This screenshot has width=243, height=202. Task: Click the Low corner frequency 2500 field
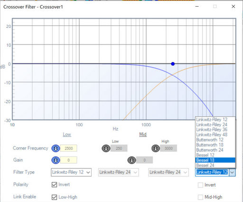(69, 149)
